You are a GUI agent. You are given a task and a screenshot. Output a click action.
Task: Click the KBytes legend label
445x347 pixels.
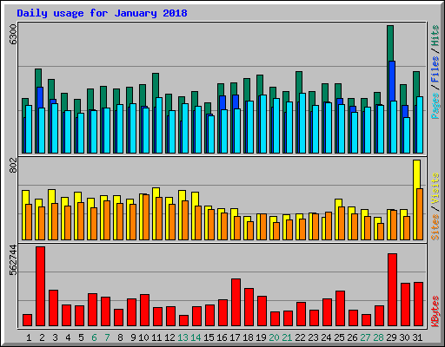point(435,311)
